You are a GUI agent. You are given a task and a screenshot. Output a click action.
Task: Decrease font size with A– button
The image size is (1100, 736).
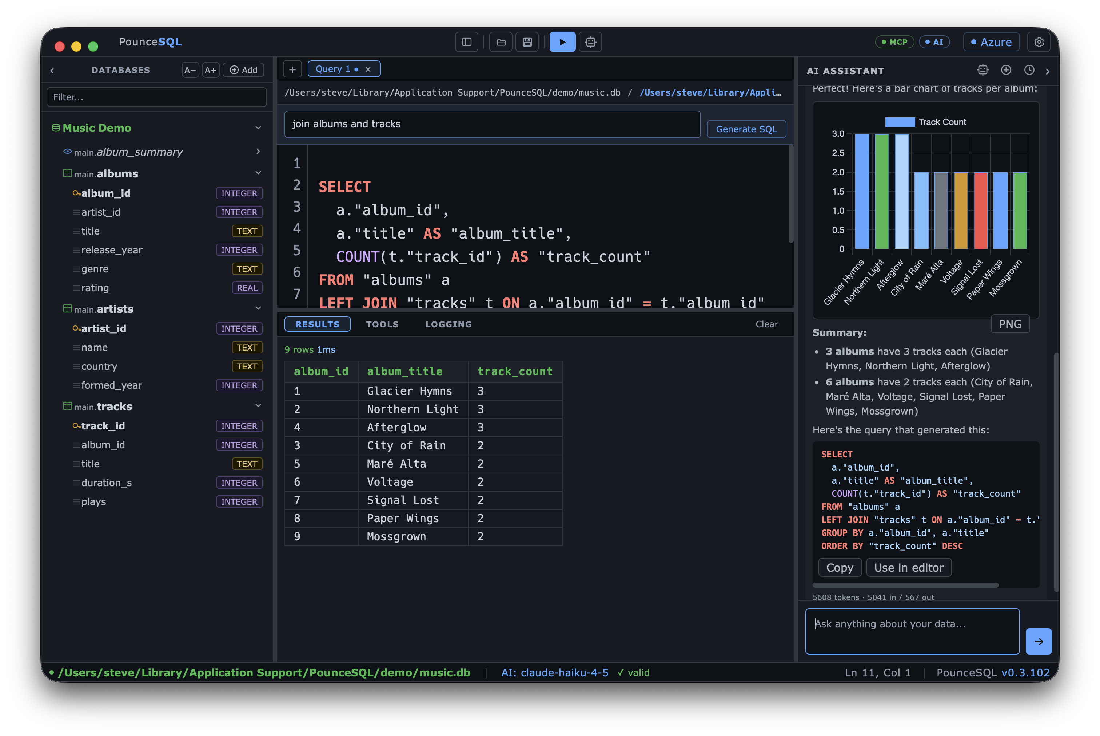tap(190, 71)
